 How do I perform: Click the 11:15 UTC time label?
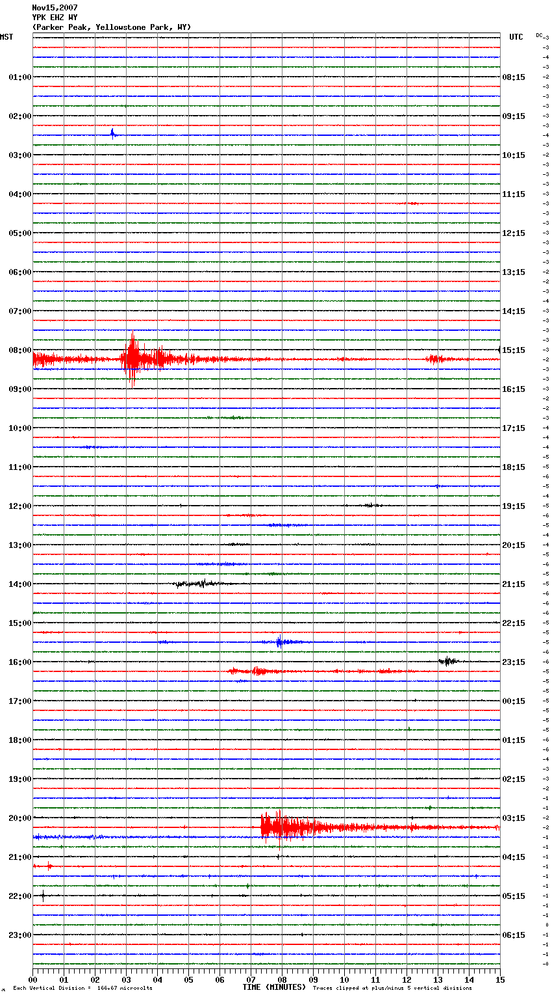pyautogui.click(x=514, y=194)
